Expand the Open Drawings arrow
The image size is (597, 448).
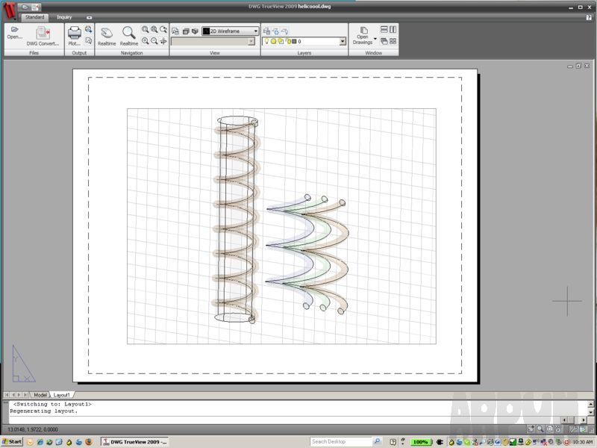375,39
